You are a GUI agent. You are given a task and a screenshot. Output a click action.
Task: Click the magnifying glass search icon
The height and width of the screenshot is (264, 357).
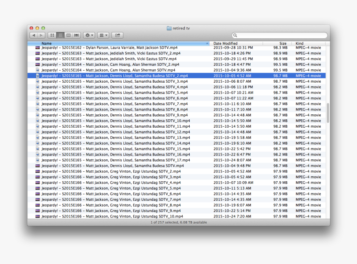point(235,36)
